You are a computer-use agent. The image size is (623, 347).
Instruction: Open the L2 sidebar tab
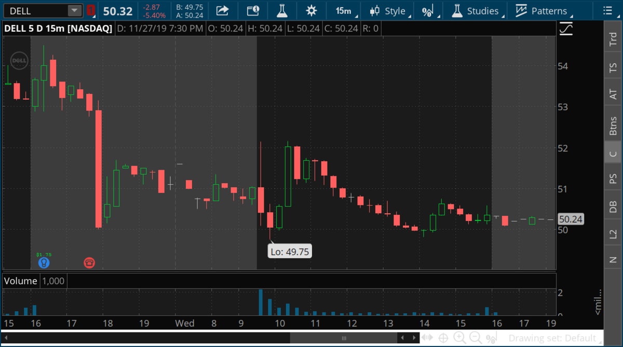(x=613, y=234)
